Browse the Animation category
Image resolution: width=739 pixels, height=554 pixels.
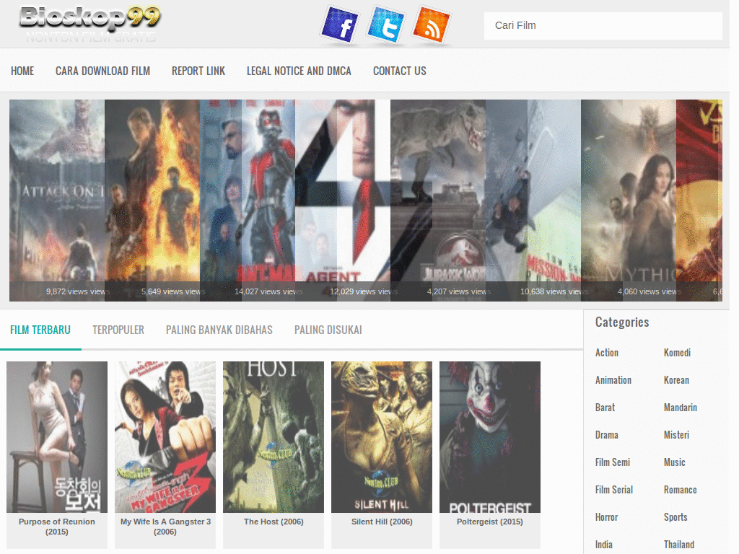point(613,380)
